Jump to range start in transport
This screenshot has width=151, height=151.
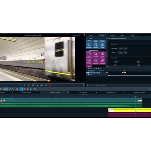pyautogui.click(x=29, y=85)
